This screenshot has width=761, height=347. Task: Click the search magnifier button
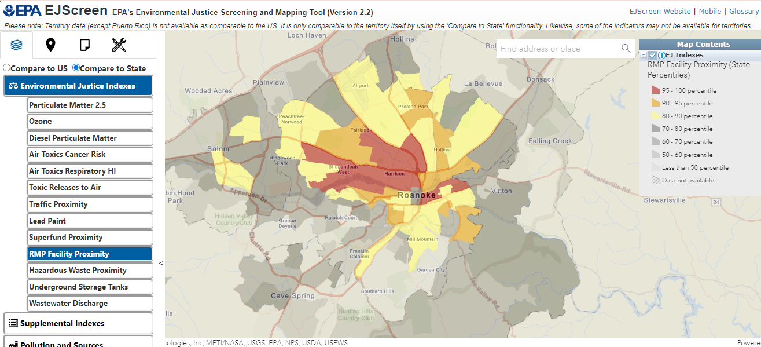tap(626, 49)
